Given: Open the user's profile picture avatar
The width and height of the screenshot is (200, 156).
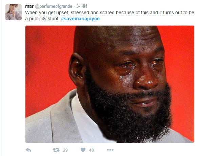Looking at the screenshot, I should [14, 12].
